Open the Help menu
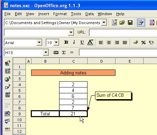 [120, 14]
